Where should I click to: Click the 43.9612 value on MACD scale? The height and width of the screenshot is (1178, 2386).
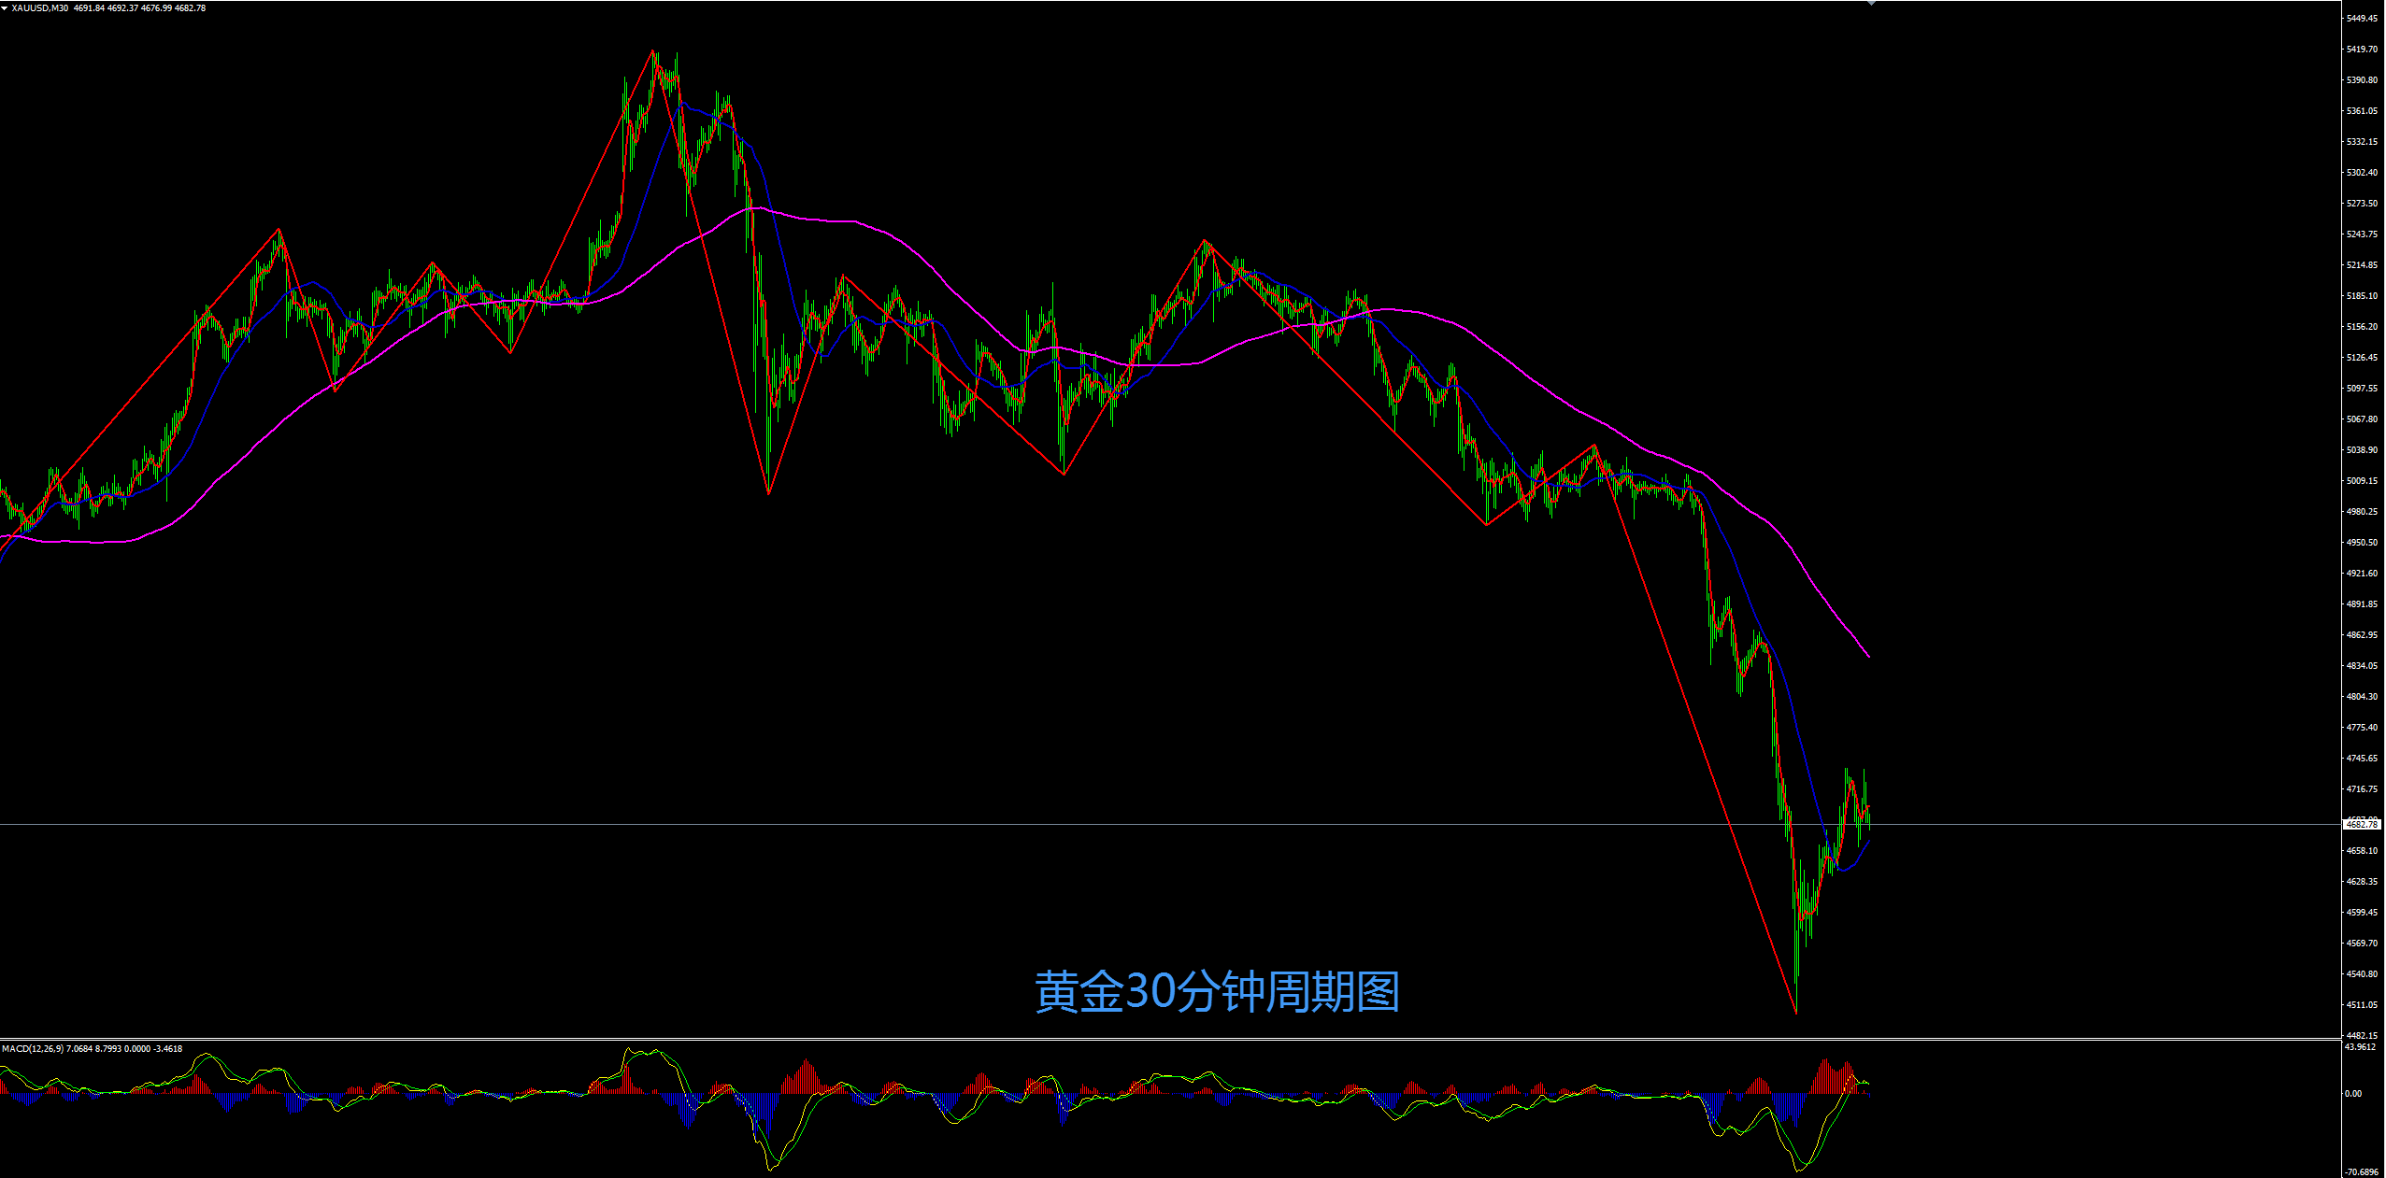[2360, 1047]
